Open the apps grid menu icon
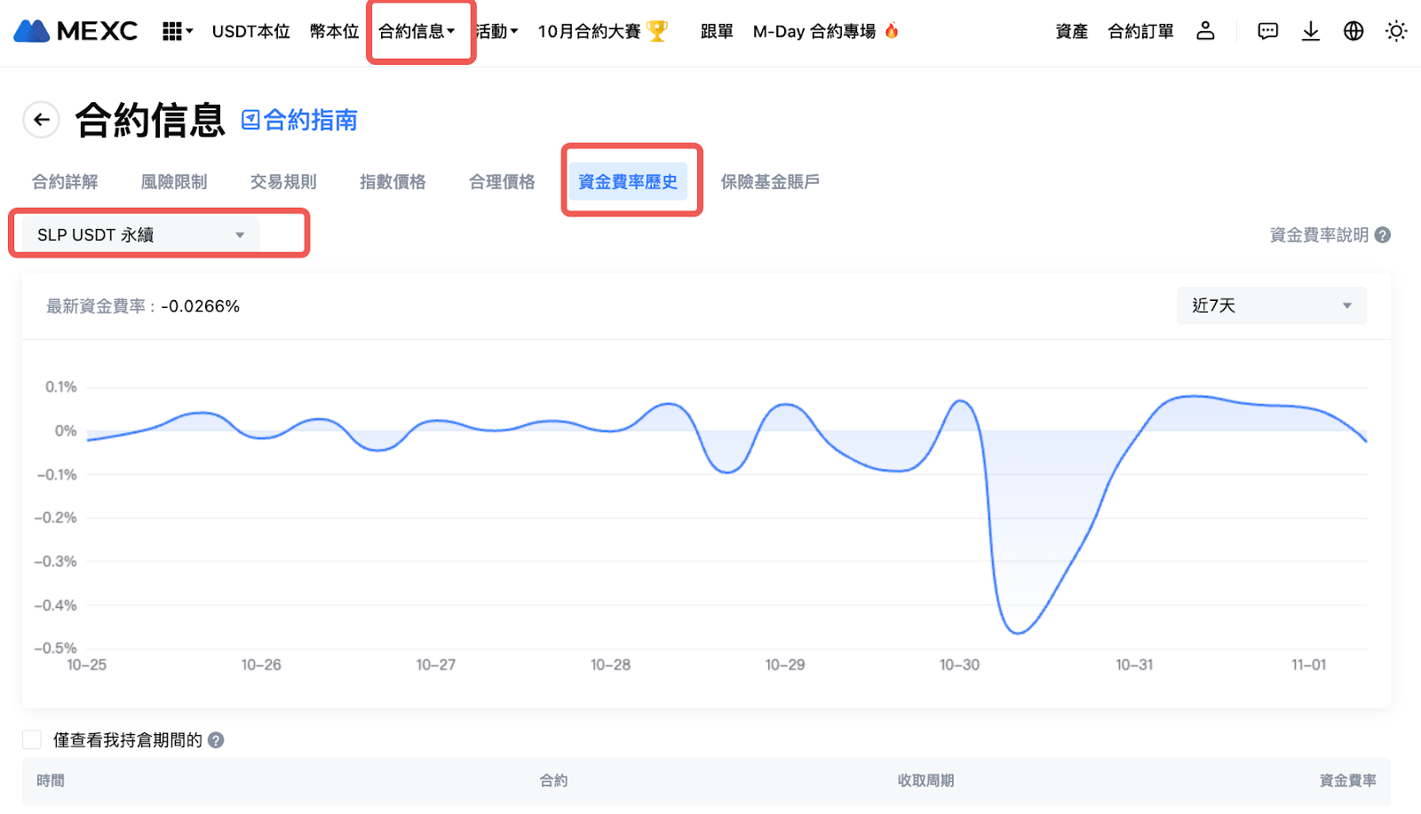This screenshot has height=814, width=1421. pyautogui.click(x=176, y=32)
